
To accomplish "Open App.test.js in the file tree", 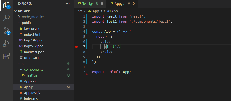I will 32,93.
